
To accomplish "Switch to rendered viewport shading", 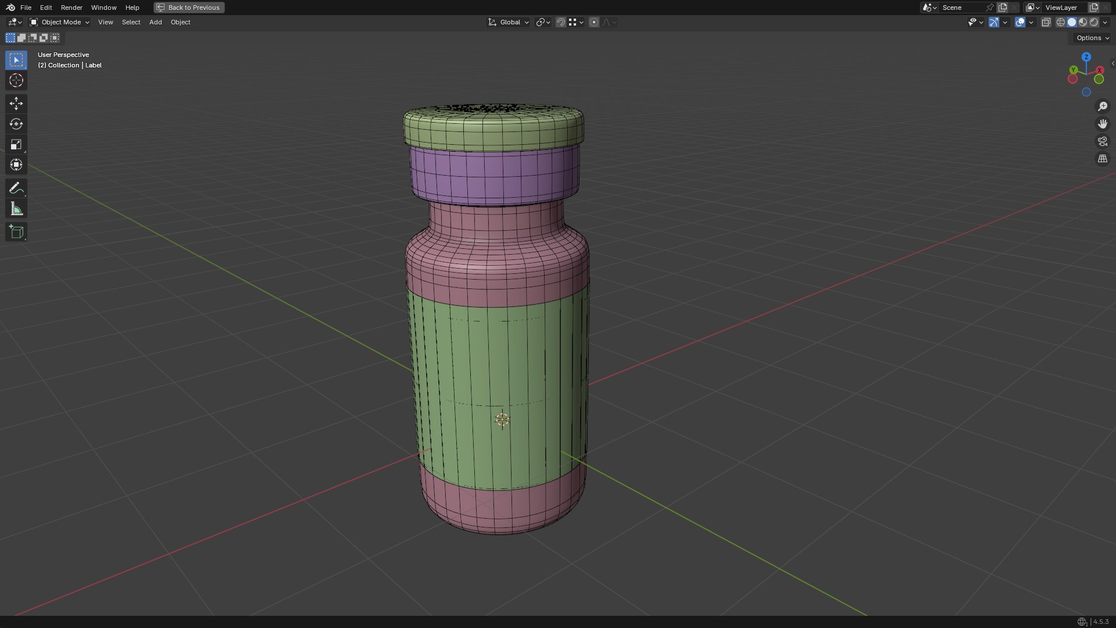I will (1094, 22).
